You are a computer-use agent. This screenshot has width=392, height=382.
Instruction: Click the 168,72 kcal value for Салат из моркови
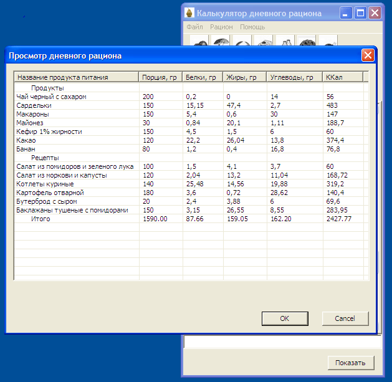click(337, 175)
